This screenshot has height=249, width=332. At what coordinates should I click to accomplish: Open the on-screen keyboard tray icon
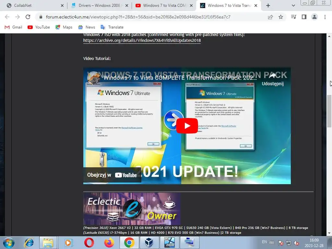click(x=272, y=243)
